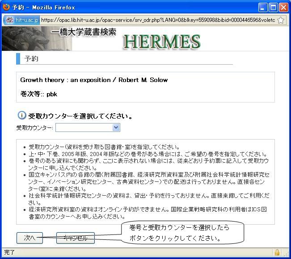Viewport: 291px width, 259px height.
Task: Click the hit-u.ac.jp site identity badge
Action: pos(21,20)
